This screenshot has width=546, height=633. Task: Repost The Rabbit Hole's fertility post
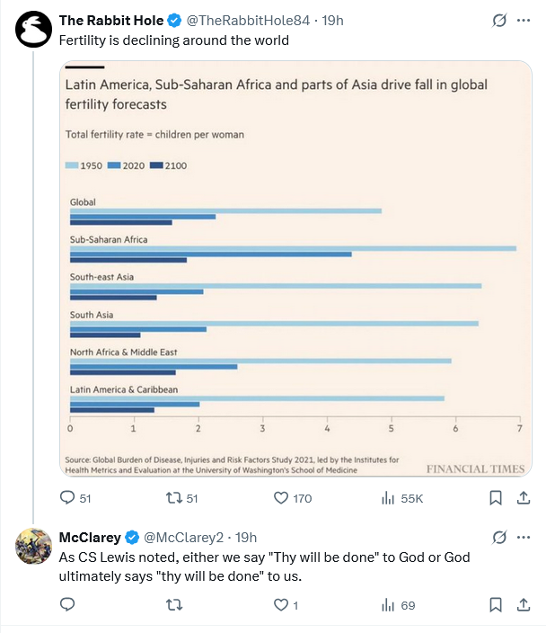182,498
